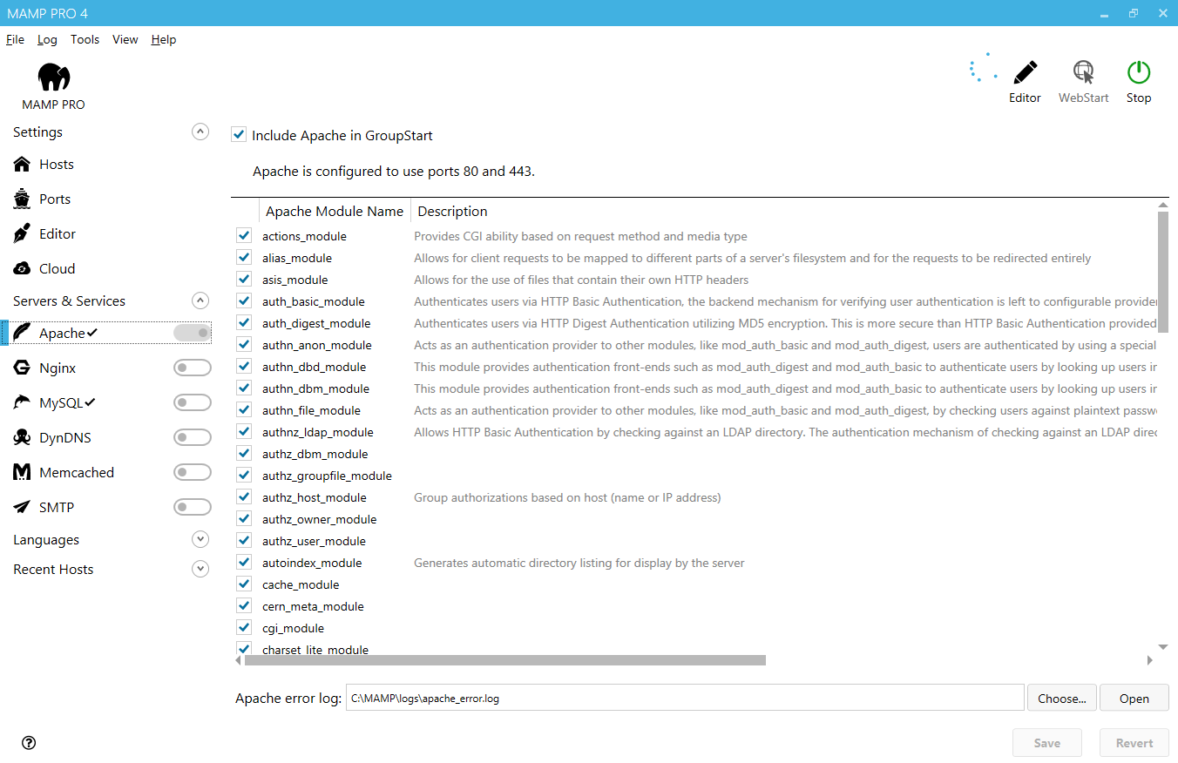1178x763 pixels.
Task: Toggle the Memcached service switch
Action: pyautogui.click(x=193, y=472)
